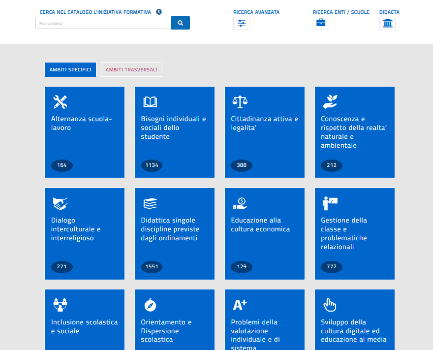
Task: Click the 1134 count badge
Action: click(x=152, y=165)
